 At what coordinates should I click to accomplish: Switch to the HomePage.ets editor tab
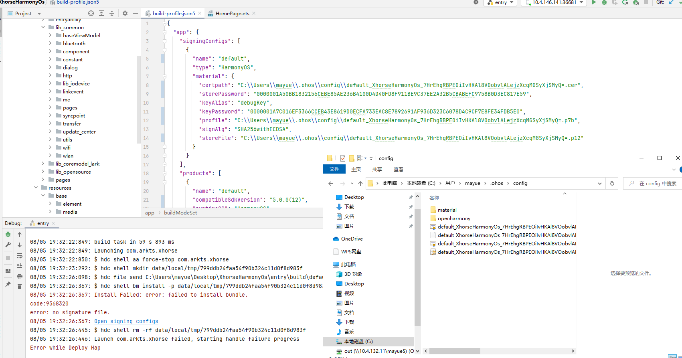click(x=232, y=13)
